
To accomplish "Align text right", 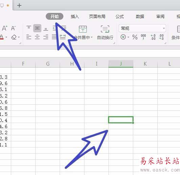I will click(46, 37).
